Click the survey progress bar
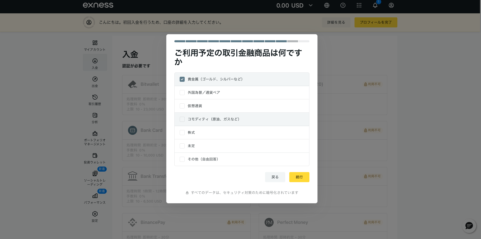481x239 pixels. click(x=242, y=41)
